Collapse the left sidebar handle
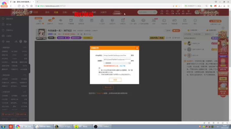Image resolution: width=231 pixels, height=129 pixels. click(29, 69)
